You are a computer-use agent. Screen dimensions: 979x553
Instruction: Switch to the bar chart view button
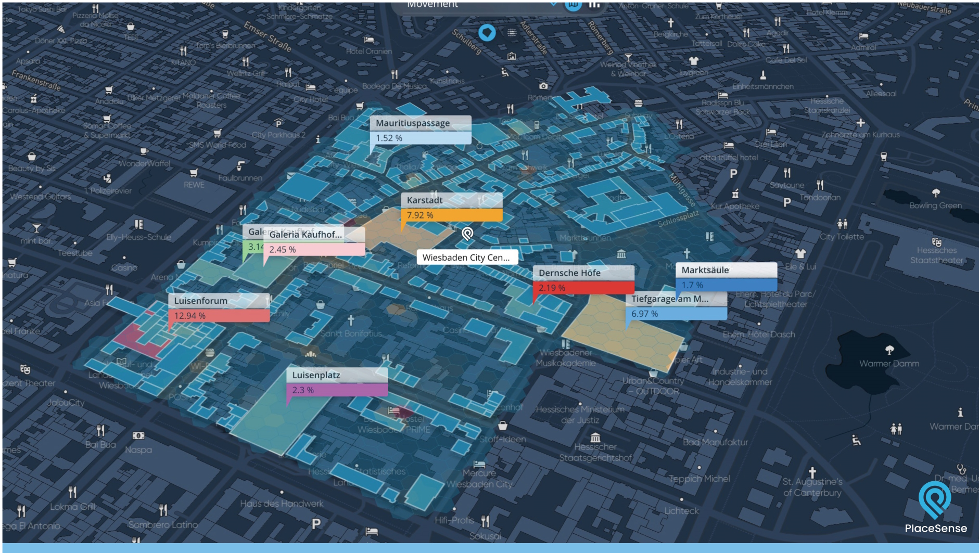pos(594,4)
